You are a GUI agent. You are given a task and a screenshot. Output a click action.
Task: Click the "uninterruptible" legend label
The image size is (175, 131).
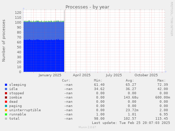click(25, 110)
